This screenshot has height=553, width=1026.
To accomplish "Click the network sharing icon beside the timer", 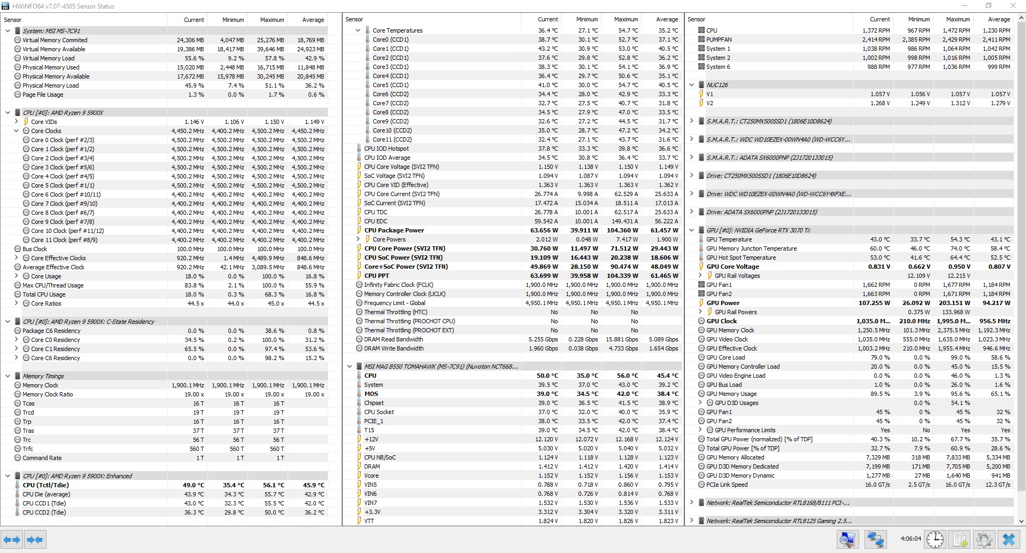I will click(x=875, y=540).
